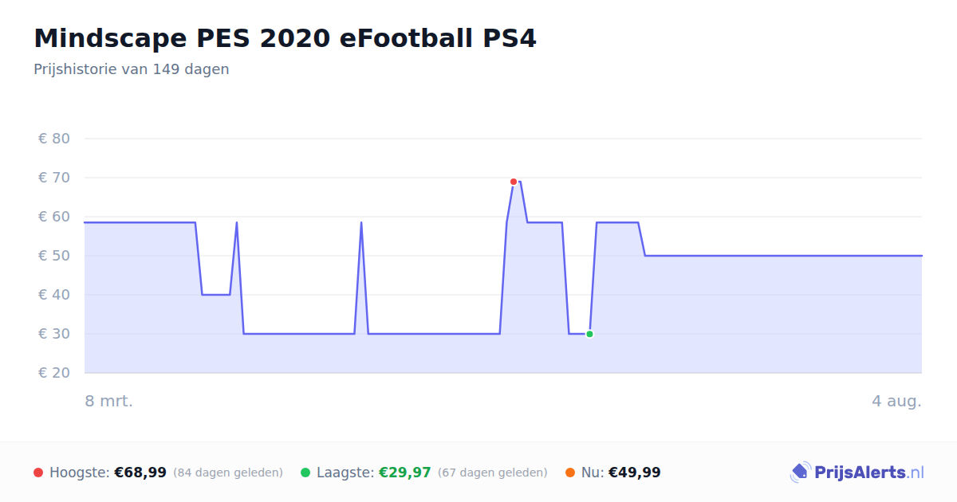Screen dimensions: 957x502
Task: Select the Hoogste €68,99 price value
Action: [140, 473]
